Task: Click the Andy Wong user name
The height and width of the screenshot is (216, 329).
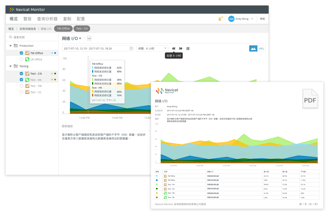Action: (x=242, y=19)
